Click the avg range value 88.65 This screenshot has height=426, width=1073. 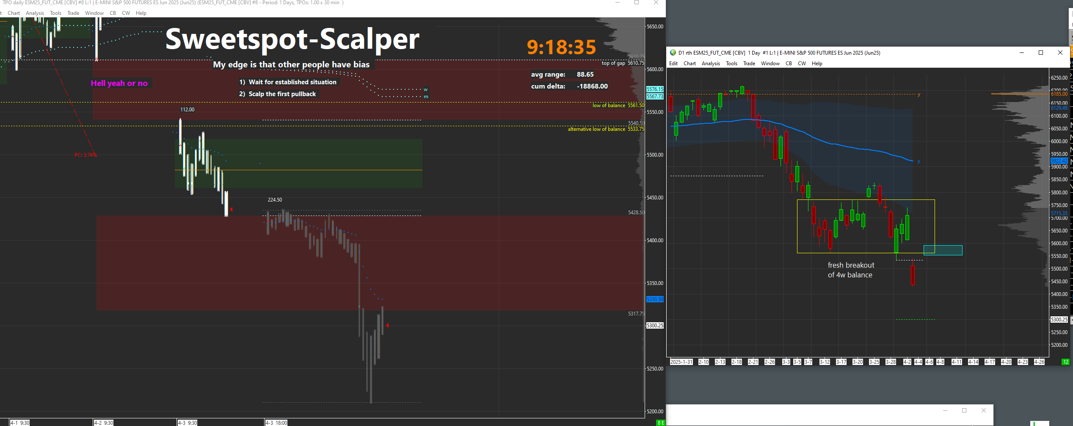585,75
